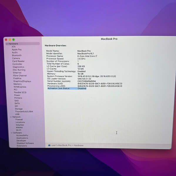Click Hardware in the path bar
Viewport: 176px width, 176px height.
tap(78, 145)
